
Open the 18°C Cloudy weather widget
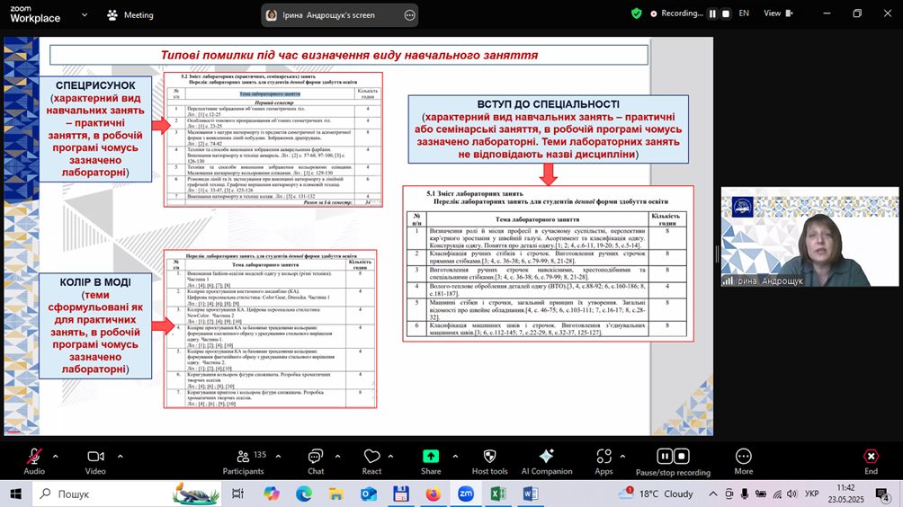[x=656, y=494]
